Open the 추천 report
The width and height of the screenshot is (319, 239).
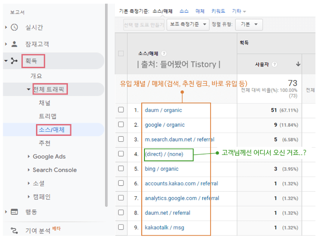click(x=45, y=143)
